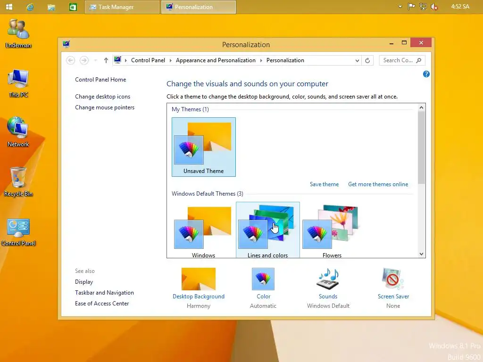Viewport: 483px width, 362px height.
Task: Click the Color text link
Action: click(x=263, y=296)
